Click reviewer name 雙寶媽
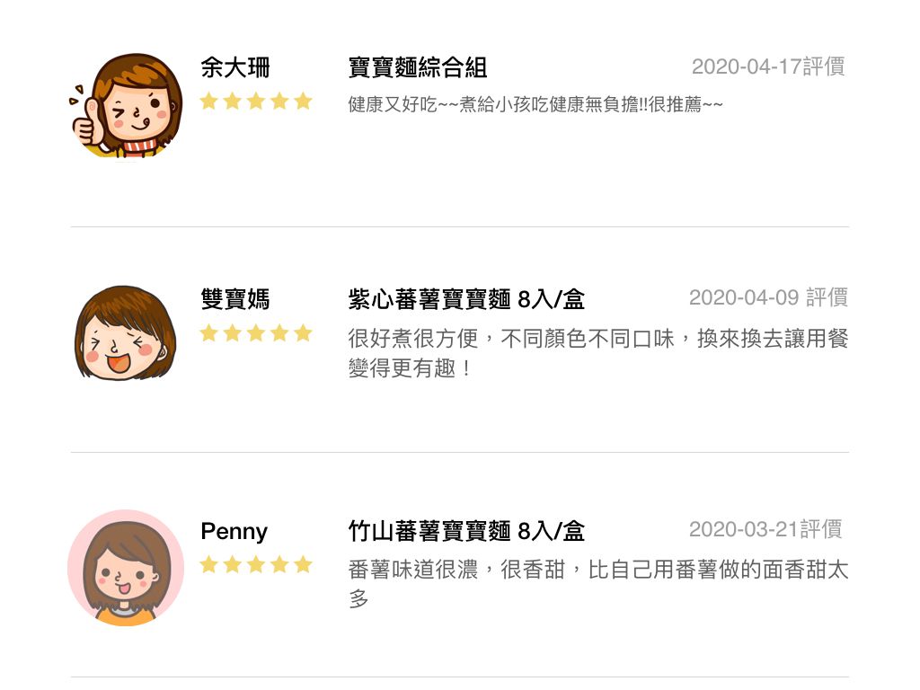The width and height of the screenshot is (920, 690). click(235, 299)
